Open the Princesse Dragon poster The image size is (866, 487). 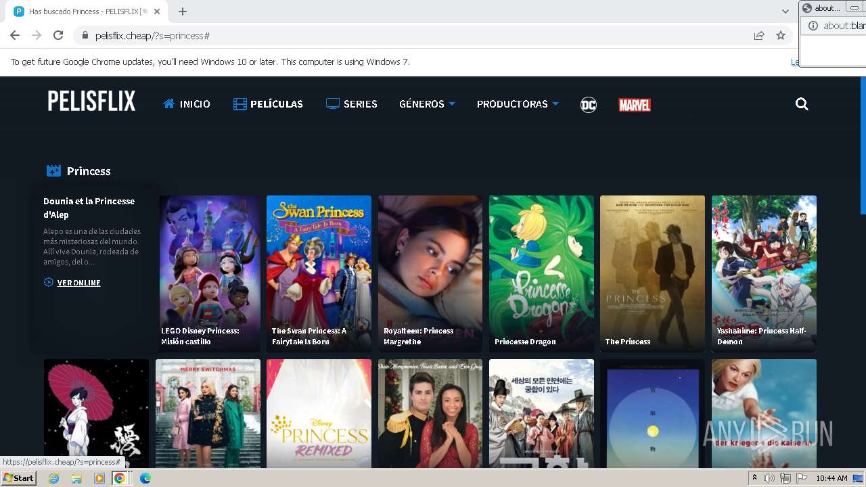tap(541, 273)
